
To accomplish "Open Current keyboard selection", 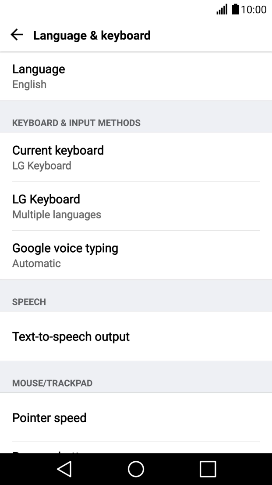I will tap(58, 150).
